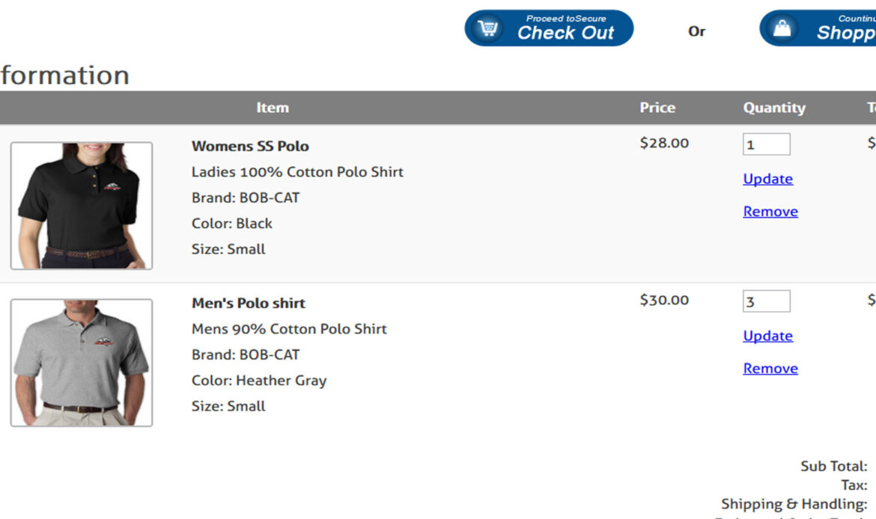The width and height of the screenshot is (876, 519).
Task: Update the Men's Polo shirt quantity
Action: [x=767, y=336]
